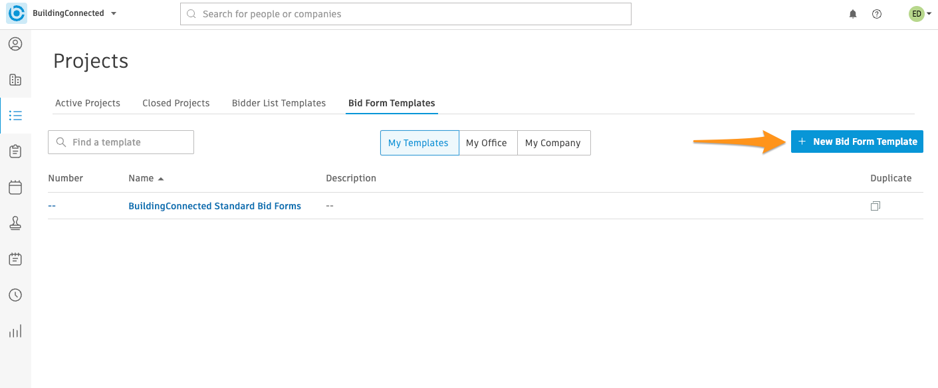Open the stamp icon in sidebar
Image resolution: width=938 pixels, height=388 pixels.
point(15,223)
